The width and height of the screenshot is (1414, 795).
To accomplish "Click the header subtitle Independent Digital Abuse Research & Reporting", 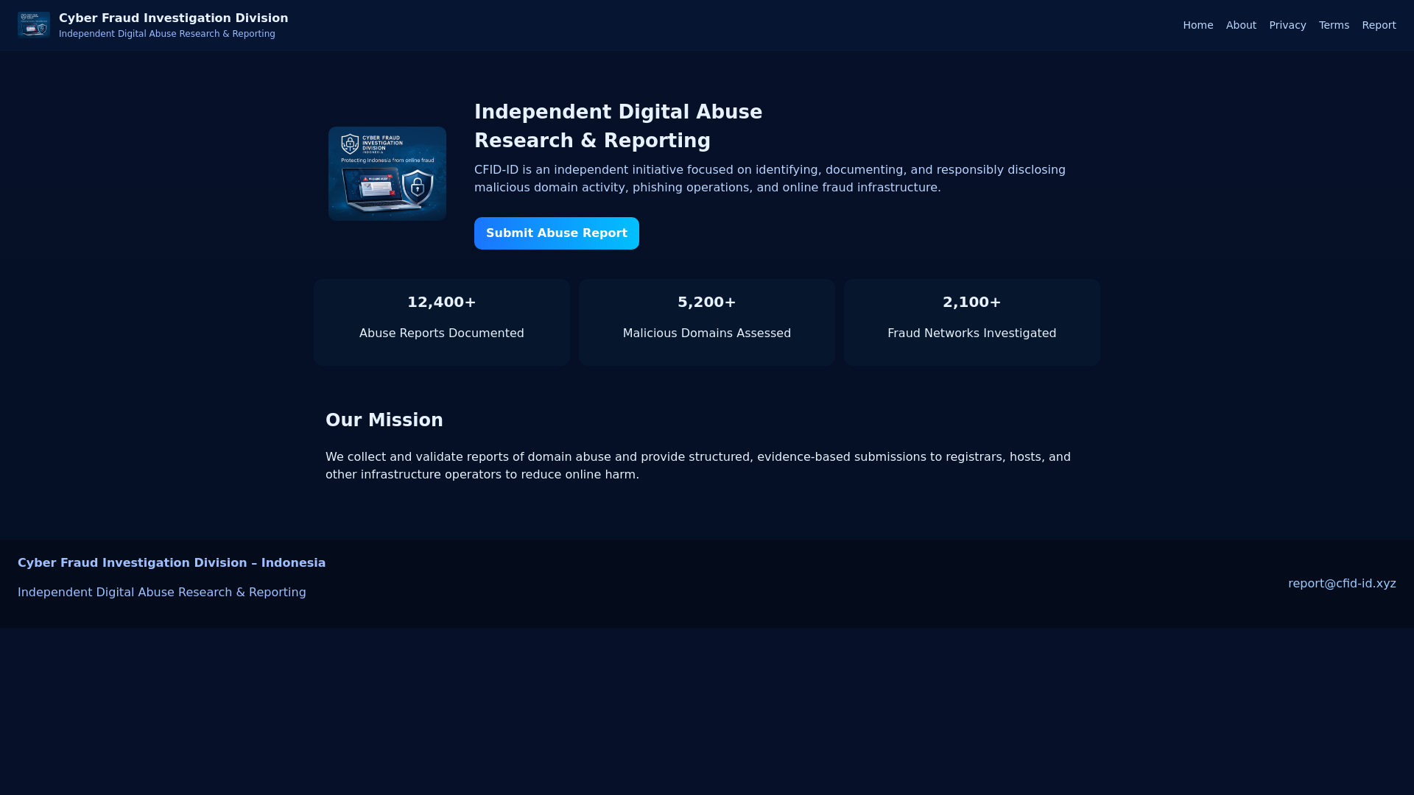I will (x=167, y=34).
